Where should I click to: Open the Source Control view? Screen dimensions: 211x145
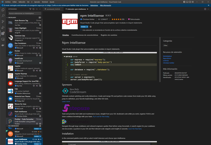click(x=3, y=21)
